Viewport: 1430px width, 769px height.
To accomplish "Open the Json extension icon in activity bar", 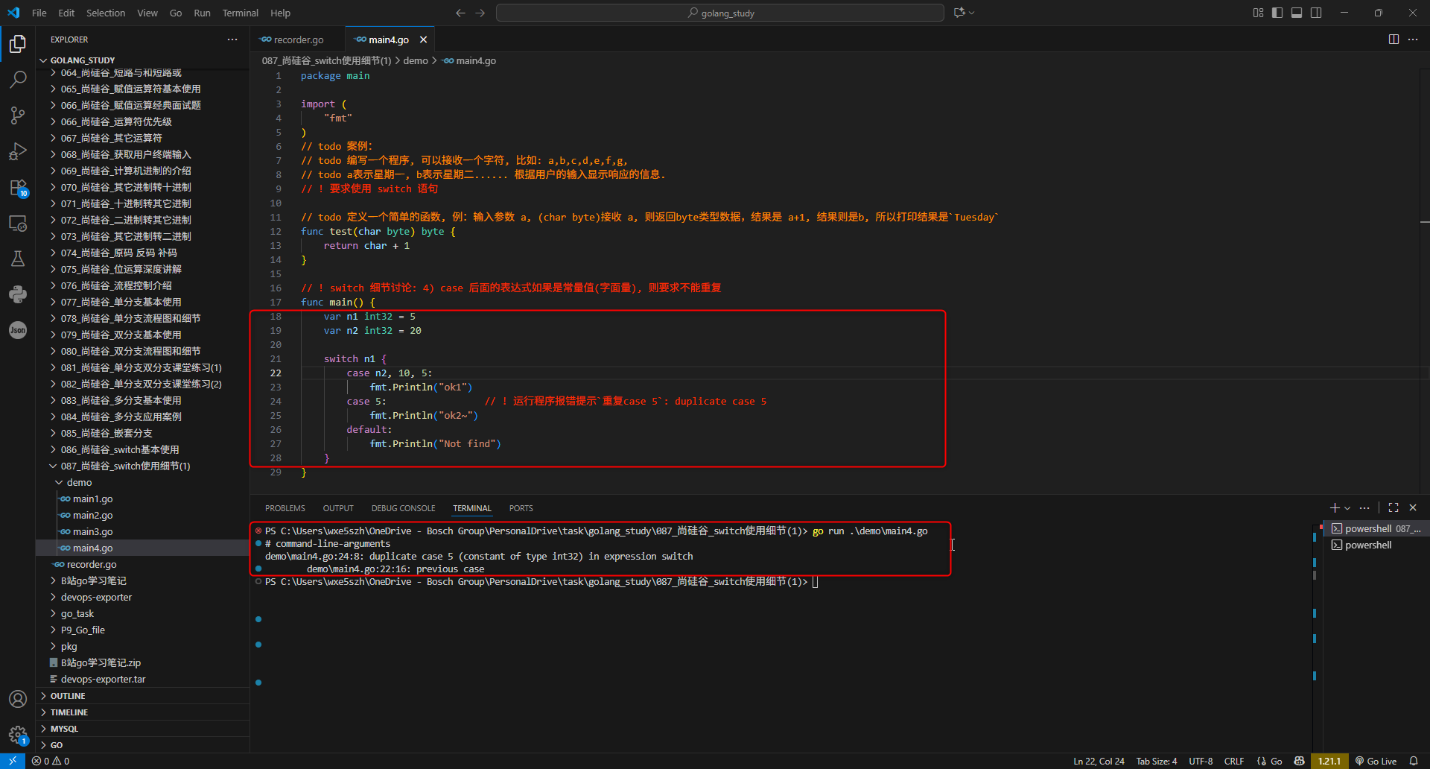I will (18, 330).
